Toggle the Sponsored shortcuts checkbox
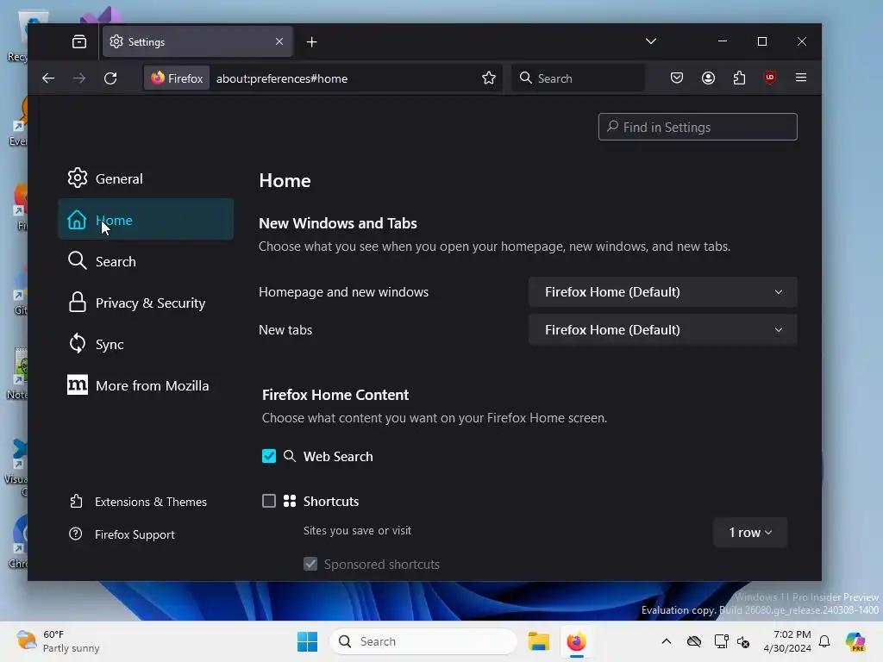883x662 pixels. click(x=310, y=564)
